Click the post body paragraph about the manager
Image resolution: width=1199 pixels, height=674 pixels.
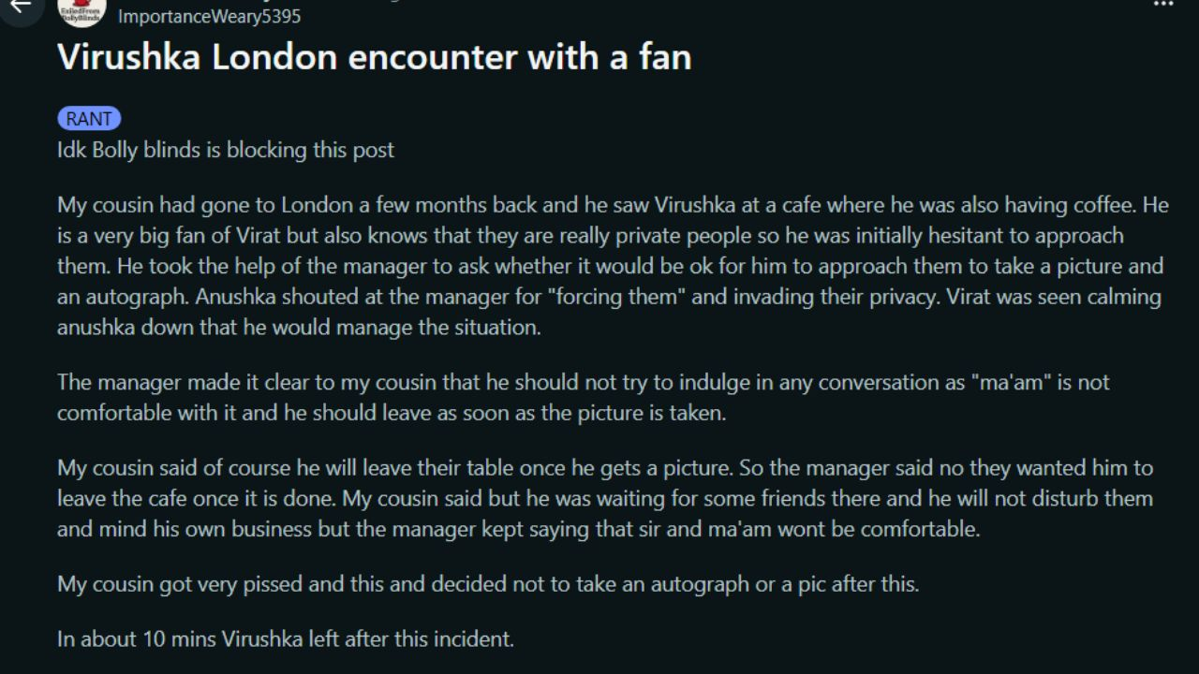coord(583,397)
